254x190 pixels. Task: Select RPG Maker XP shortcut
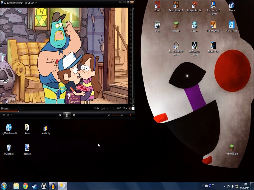click(x=213, y=27)
